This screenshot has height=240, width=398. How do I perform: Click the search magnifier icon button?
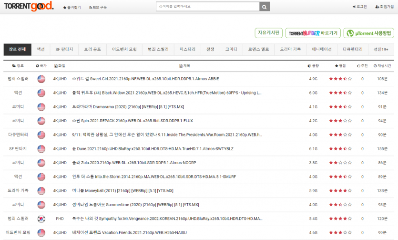(x=265, y=7)
